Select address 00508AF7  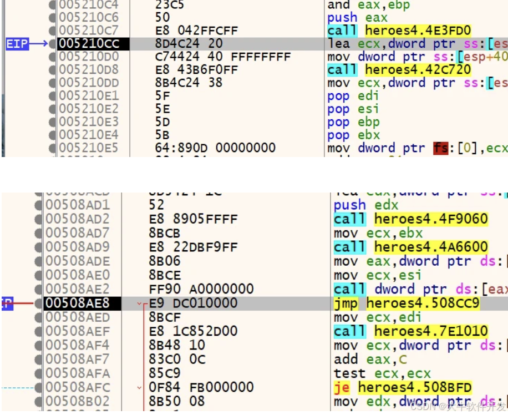[78, 359]
